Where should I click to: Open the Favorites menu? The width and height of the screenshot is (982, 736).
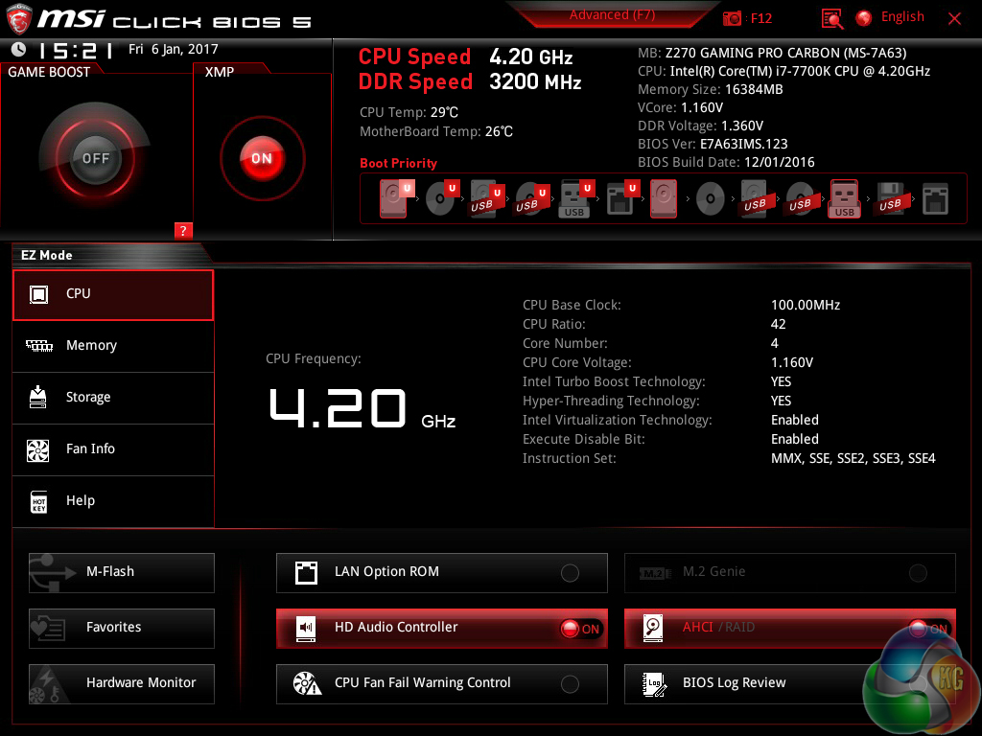pos(122,629)
